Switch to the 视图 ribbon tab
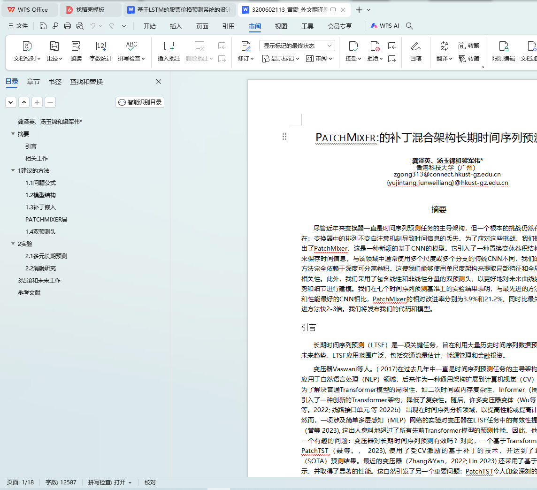 (281, 26)
